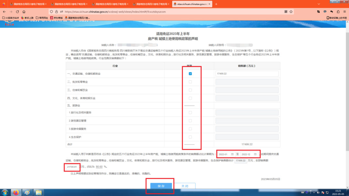
Task: Open the 常用网址 bookmark folder
Action: tap(42, 18)
